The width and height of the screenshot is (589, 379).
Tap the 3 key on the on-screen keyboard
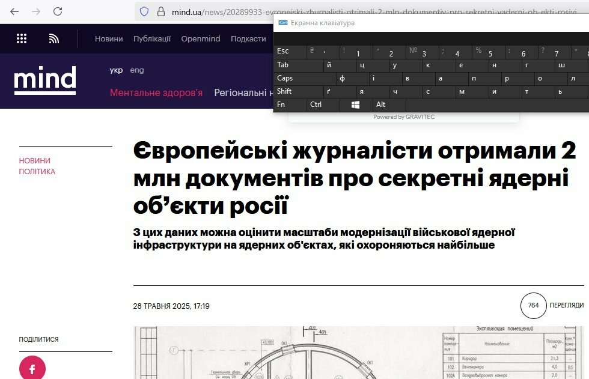pos(422,52)
